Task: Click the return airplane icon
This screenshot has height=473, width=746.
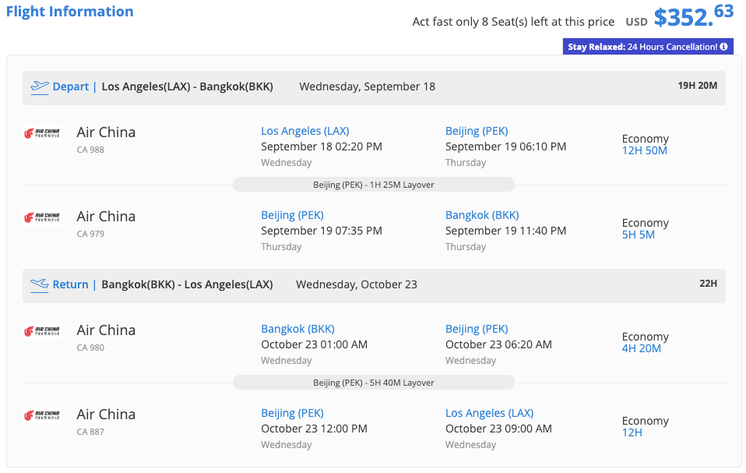Action: [40, 285]
